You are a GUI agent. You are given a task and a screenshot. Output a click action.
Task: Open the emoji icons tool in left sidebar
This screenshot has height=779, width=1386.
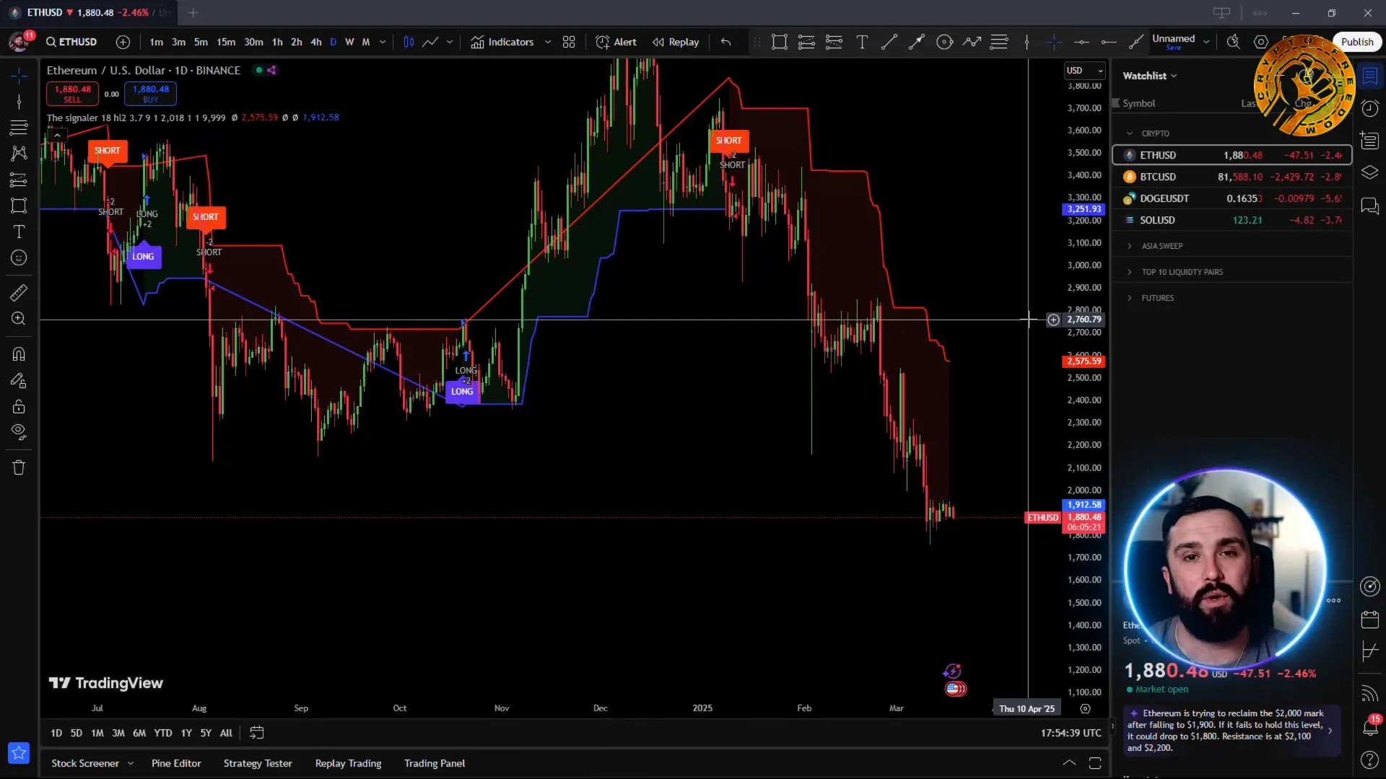pos(19,258)
